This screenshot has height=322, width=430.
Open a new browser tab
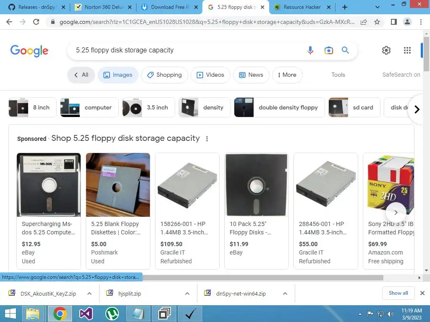click(345, 7)
